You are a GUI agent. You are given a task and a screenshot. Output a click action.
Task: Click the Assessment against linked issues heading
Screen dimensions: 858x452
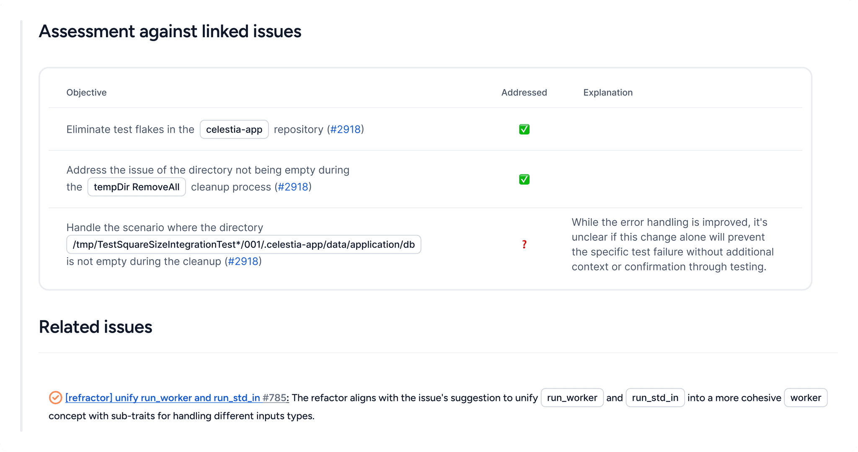tap(170, 31)
